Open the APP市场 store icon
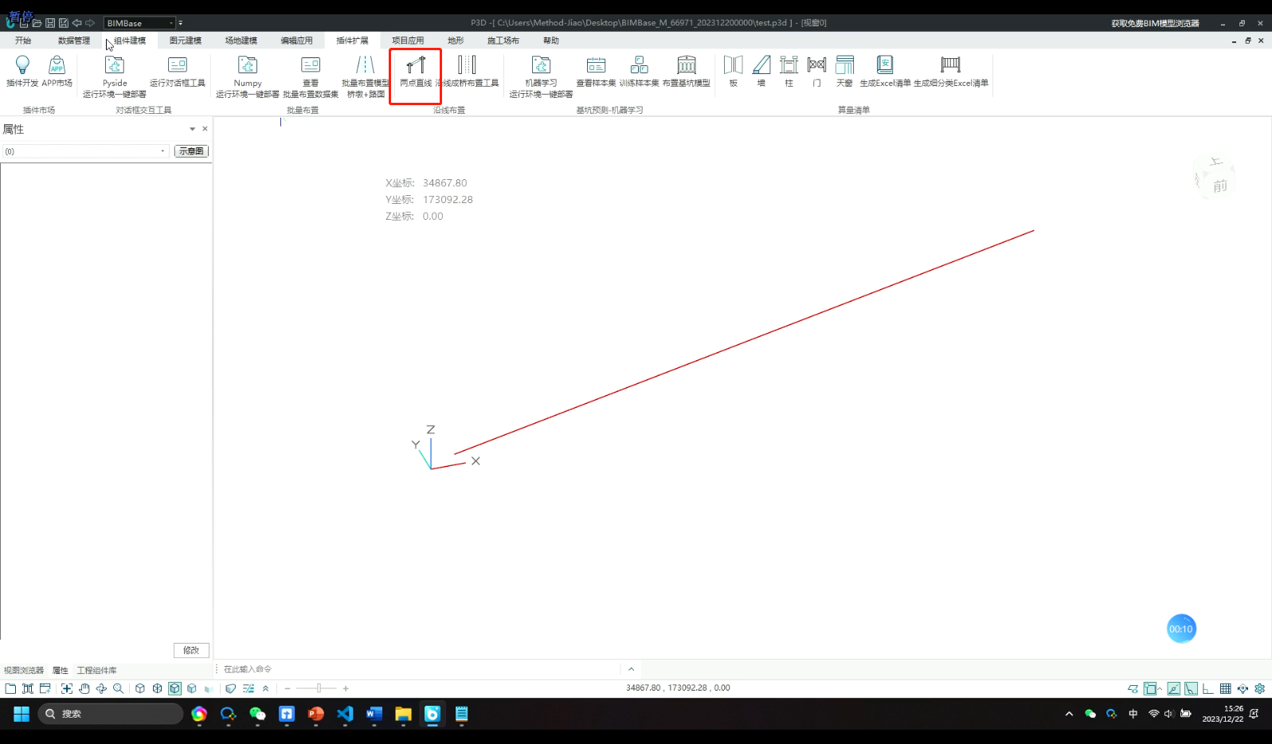This screenshot has height=744, width=1272. pos(57,70)
